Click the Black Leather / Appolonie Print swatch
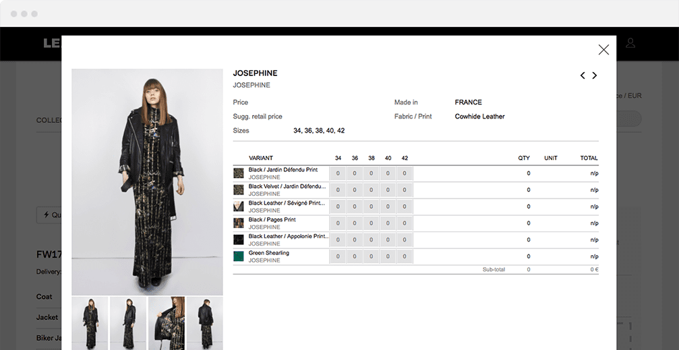 point(238,240)
